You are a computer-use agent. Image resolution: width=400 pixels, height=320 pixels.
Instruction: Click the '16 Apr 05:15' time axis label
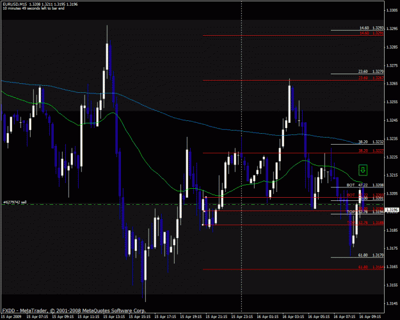319,317
